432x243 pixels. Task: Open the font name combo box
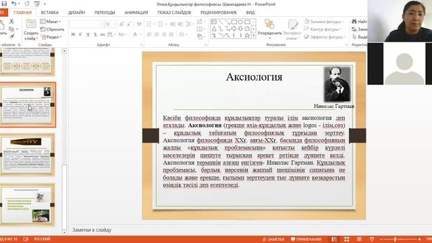[86, 24]
